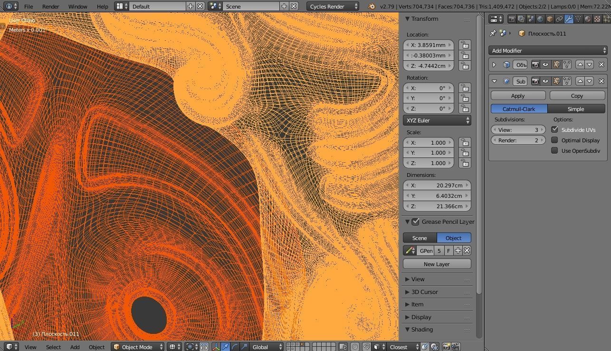This screenshot has height=351, width=611.
Task: Toggle render visibility for Sub modifier
Action: [535, 81]
